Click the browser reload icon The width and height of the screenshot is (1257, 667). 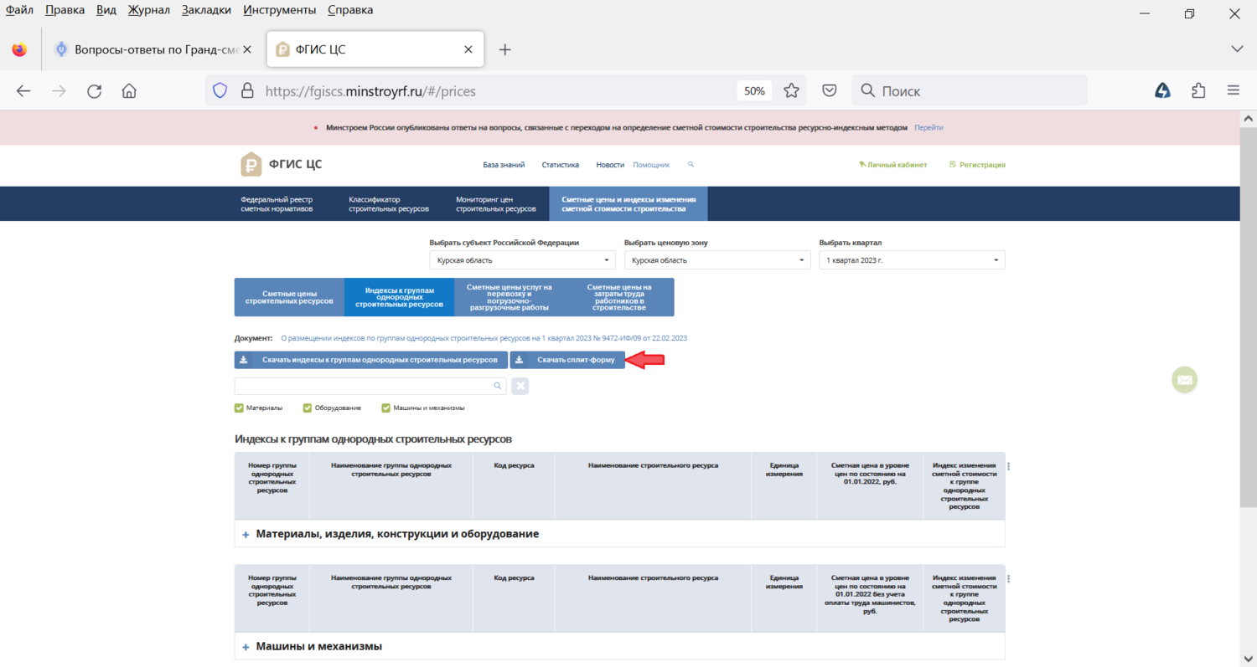[94, 91]
